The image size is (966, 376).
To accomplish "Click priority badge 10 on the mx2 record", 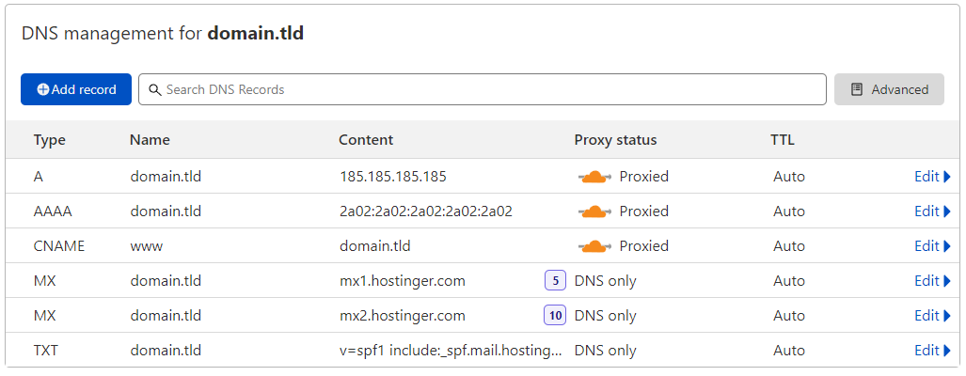I will [555, 315].
